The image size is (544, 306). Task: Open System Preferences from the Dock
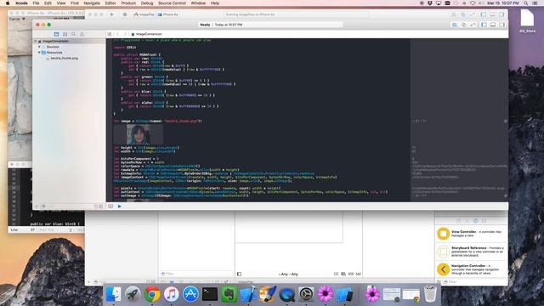tap(306, 294)
